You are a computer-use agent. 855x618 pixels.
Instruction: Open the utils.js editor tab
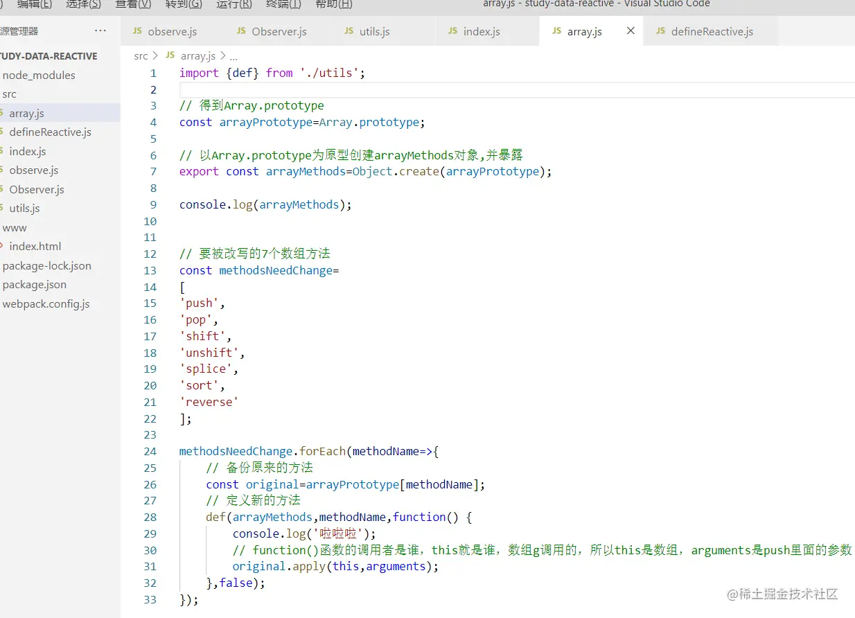click(374, 31)
